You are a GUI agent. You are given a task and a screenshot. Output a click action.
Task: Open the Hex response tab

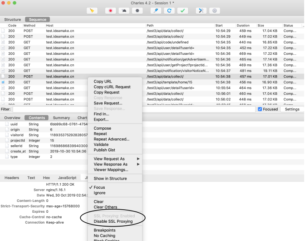[x=46, y=177]
